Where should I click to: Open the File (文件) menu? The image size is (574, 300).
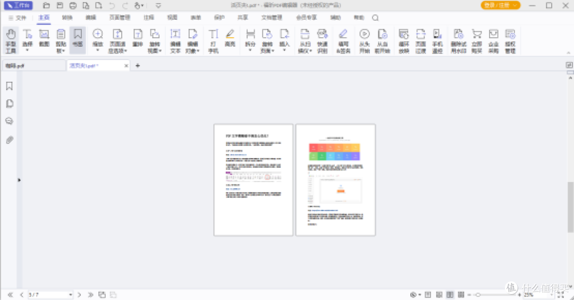pyautogui.click(x=18, y=18)
